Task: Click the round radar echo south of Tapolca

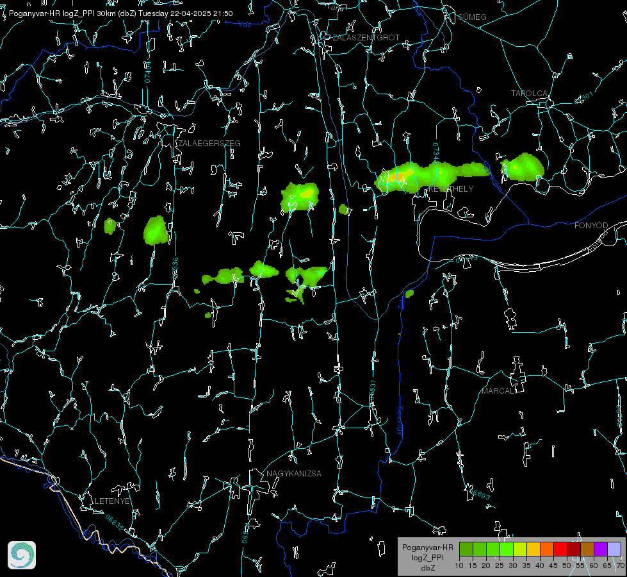Action: (x=522, y=167)
